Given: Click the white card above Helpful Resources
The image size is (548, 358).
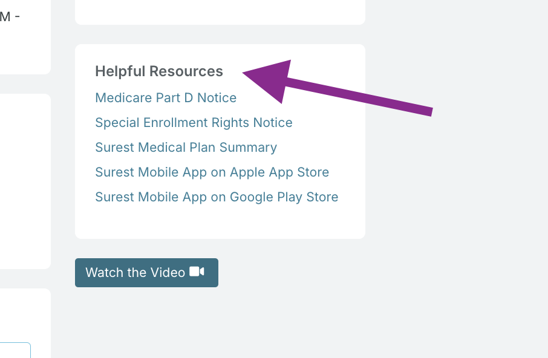Looking at the screenshot, I should [220, 12].
